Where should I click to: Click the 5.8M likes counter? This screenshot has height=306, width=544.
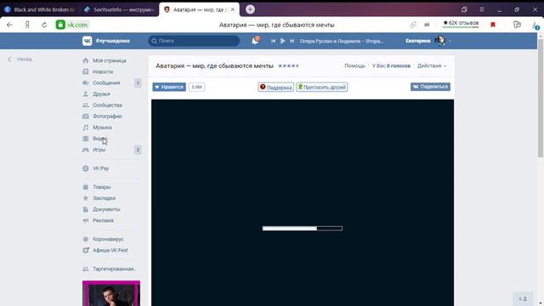196,87
